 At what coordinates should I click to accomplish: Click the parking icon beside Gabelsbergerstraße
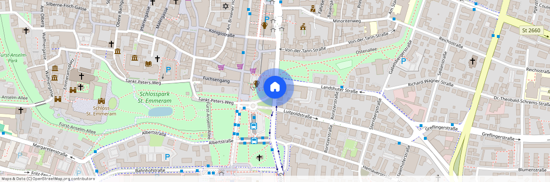coord(404,61)
